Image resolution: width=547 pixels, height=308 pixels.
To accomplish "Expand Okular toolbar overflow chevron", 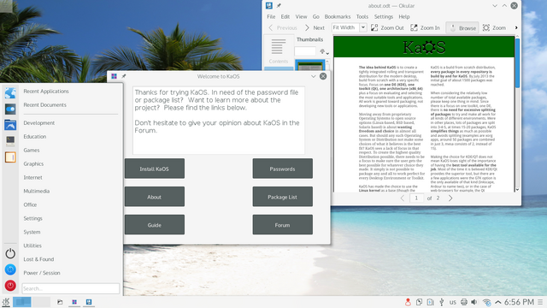I will 516,27.
